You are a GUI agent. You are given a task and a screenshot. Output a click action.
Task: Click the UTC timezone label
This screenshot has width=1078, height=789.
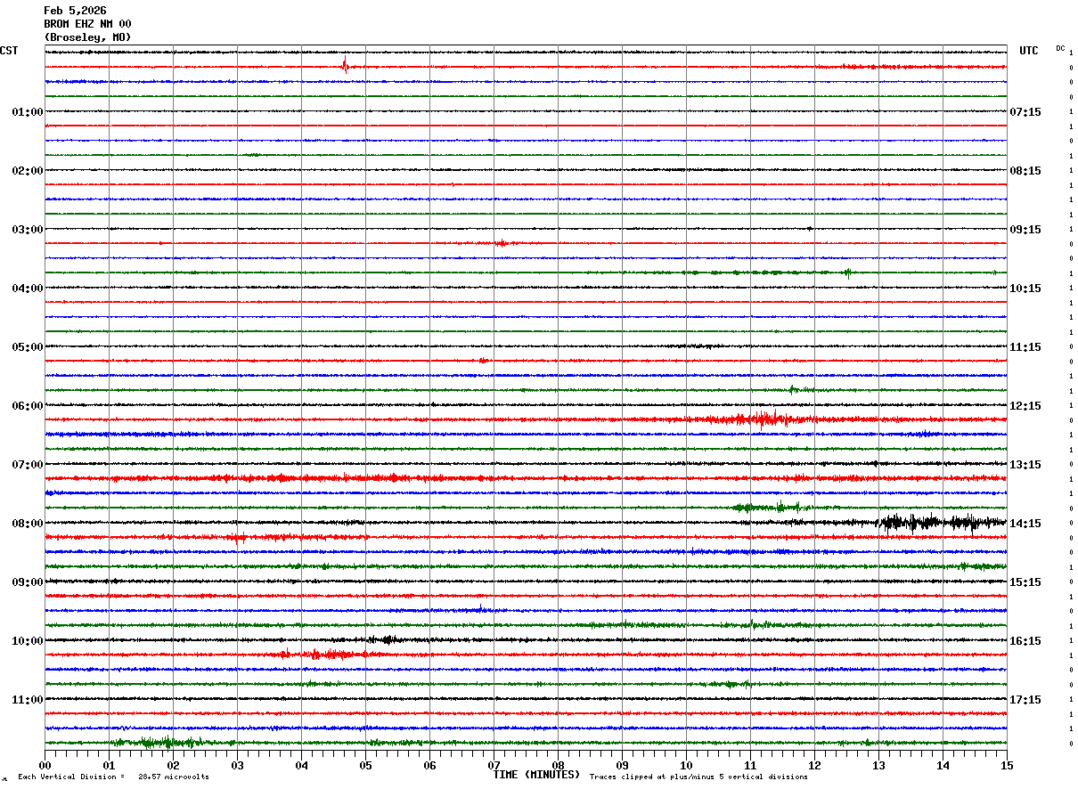1029,51
